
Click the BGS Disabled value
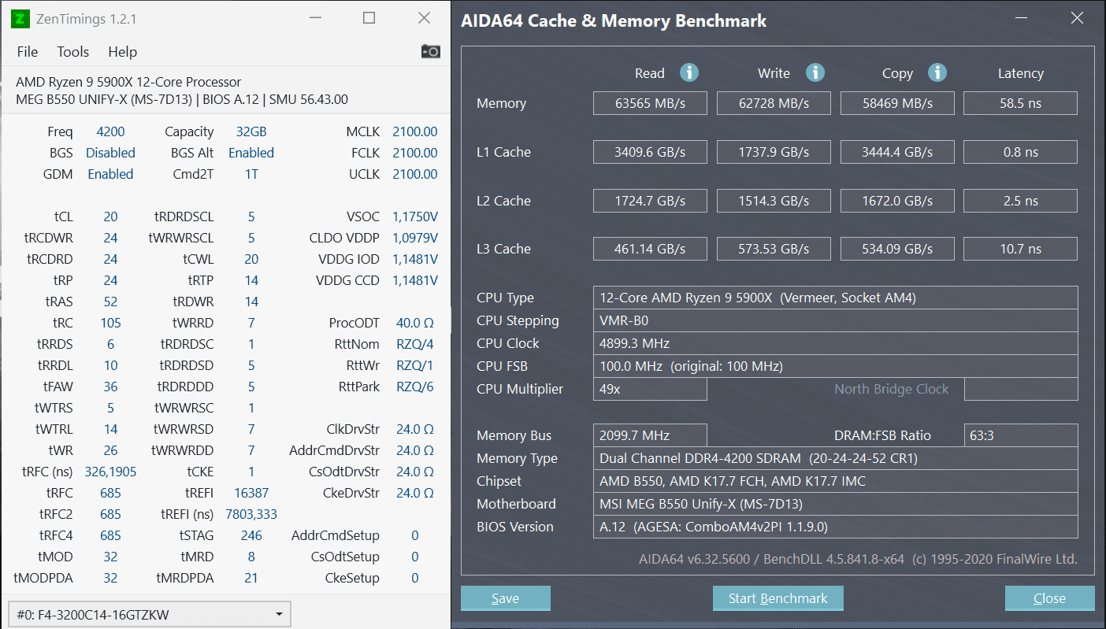pyautogui.click(x=110, y=153)
